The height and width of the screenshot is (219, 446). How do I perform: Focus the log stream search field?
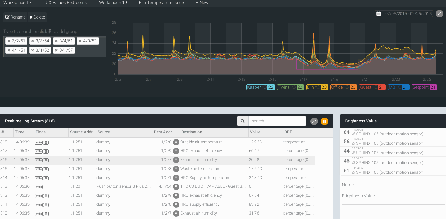pos(277,121)
